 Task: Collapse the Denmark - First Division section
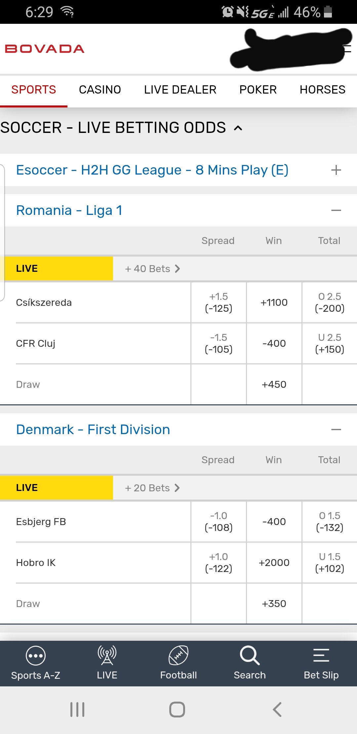click(x=336, y=430)
